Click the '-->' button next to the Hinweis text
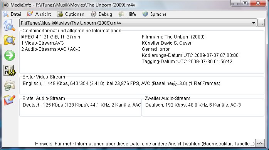This screenshot has width=269, height=150. (x=260, y=143)
